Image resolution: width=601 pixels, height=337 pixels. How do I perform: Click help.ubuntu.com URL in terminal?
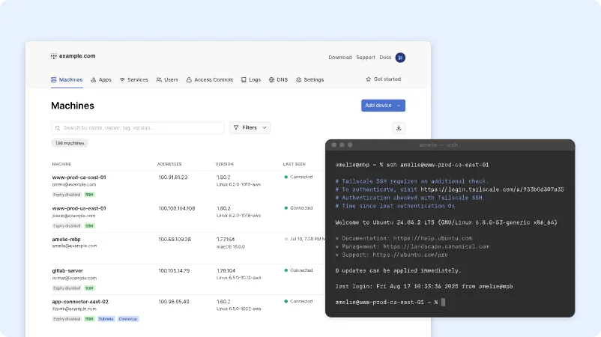pyautogui.click(x=432, y=238)
